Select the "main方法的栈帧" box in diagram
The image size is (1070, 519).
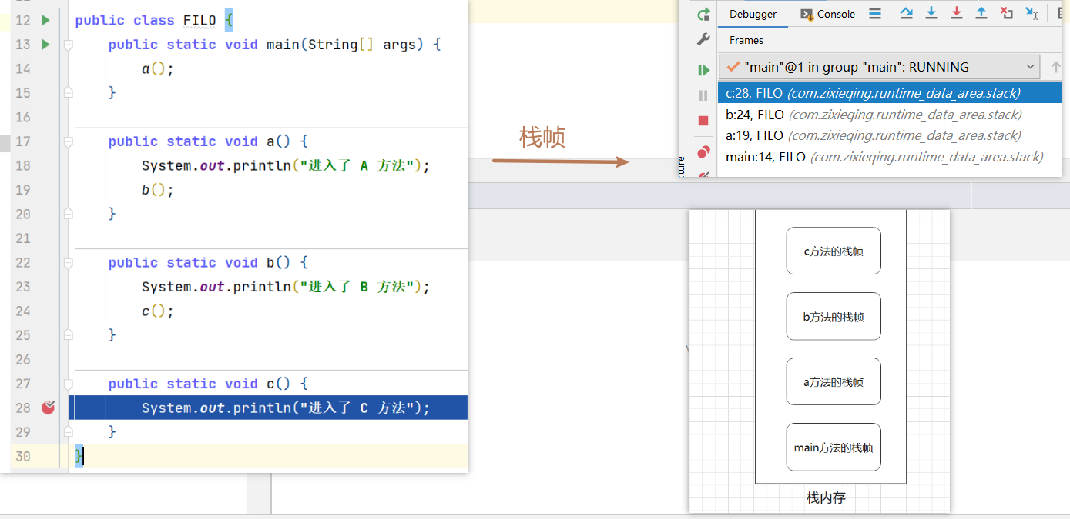click(834, 447)
